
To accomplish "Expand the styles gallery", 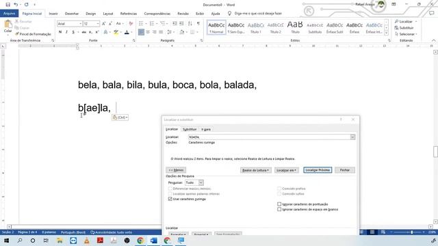I will click(x=386, y=33).
